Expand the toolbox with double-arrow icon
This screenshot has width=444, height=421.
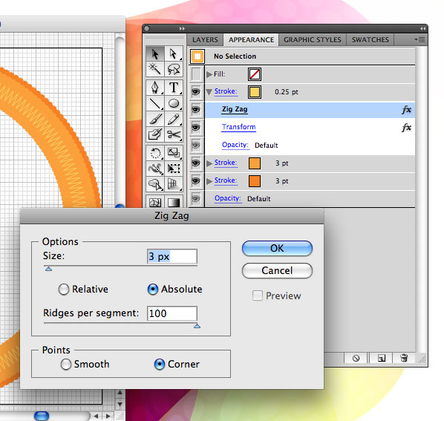[x=182, y=29]
